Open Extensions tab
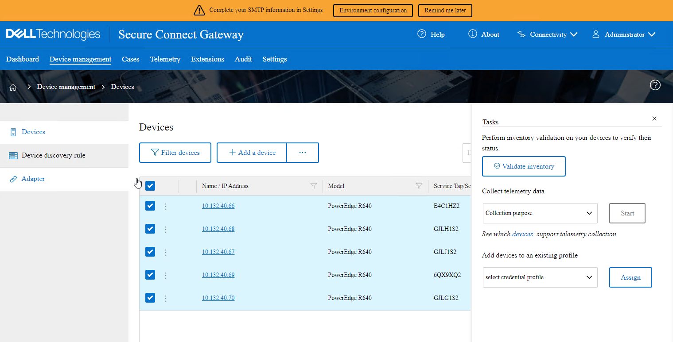 207,59
